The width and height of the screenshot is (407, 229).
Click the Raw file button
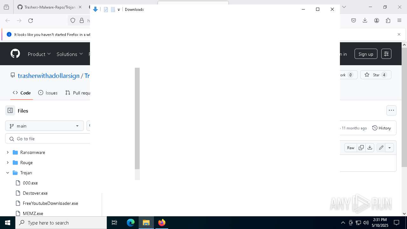click(x=351, y=148)
